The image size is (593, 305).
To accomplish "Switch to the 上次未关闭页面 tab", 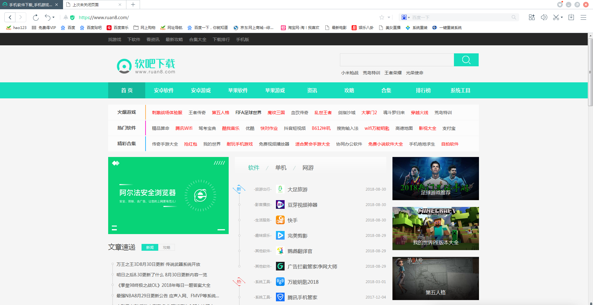I will tap(94, 5).
